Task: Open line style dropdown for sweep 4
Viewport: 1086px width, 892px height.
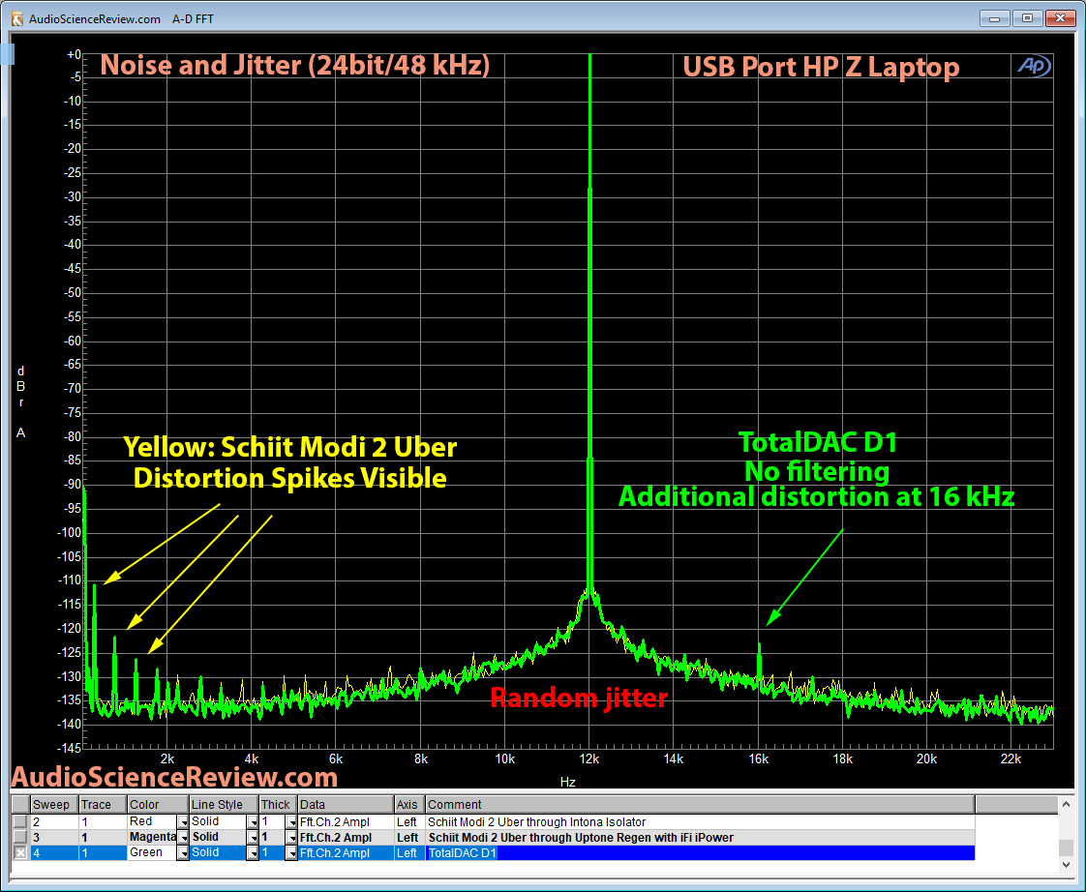Action: (253, 853)
